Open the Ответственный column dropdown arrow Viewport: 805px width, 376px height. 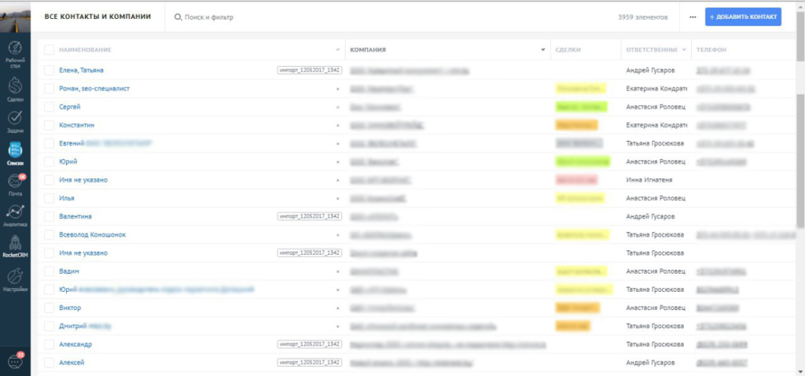pyautogui.click(x=684, y=50)
